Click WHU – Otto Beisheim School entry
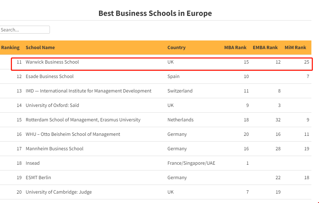319x203 pixels. coord(73,134)
